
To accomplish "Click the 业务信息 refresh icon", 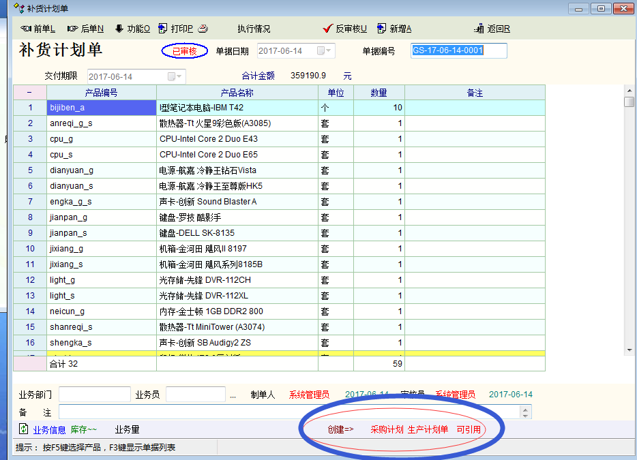I will 24,429.
